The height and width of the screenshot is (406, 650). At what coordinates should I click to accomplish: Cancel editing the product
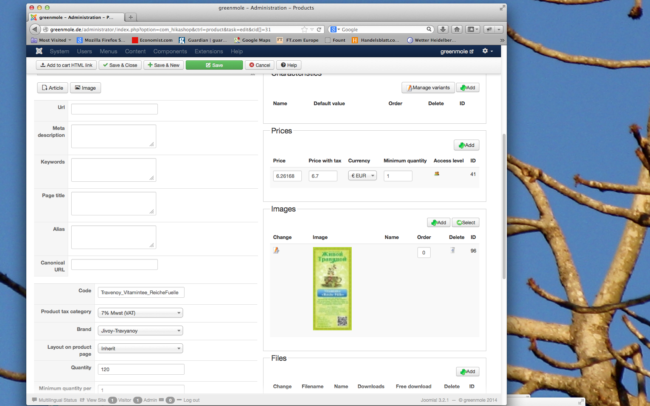click(x=260, y=65)
